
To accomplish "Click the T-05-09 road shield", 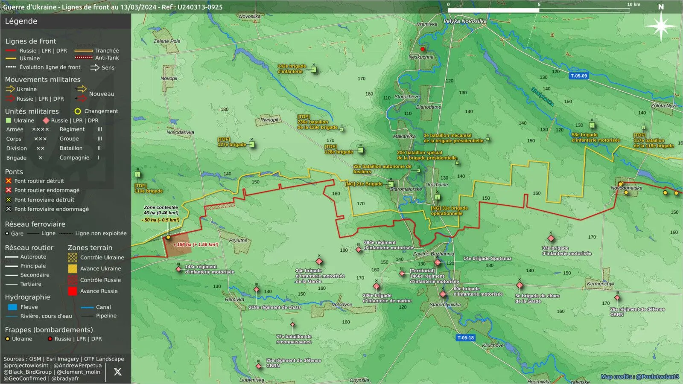I will [579, 76].
